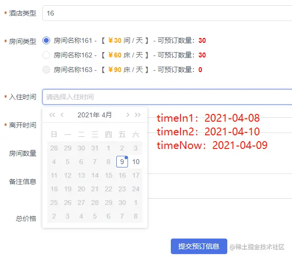This screenshot has width=292, height=258.
Task: Click date 31 of previous month
Action: pyautogui.click(x=95, y=148)
